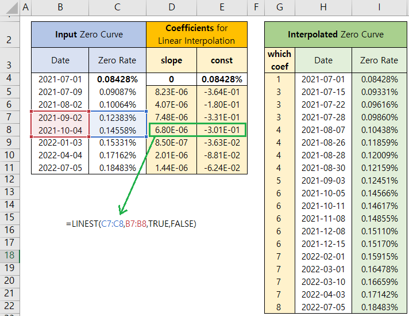Select column C header
The height and width of the screenshot is (316, 409).
coord(117,7)
